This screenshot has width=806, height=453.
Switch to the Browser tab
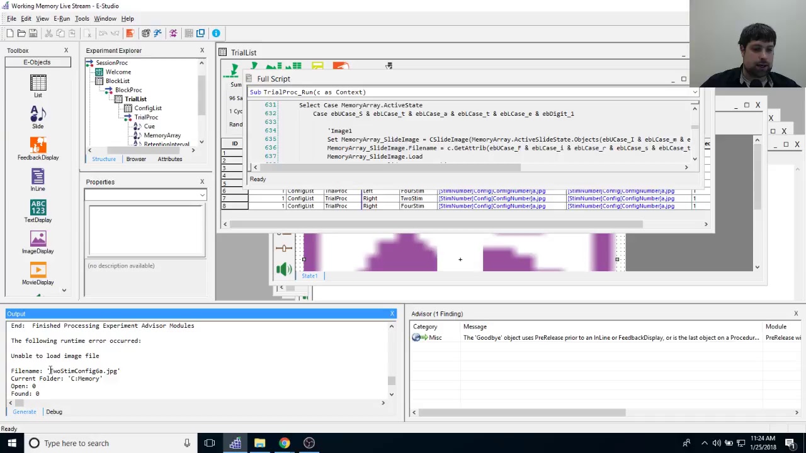[x=136, y=159]
